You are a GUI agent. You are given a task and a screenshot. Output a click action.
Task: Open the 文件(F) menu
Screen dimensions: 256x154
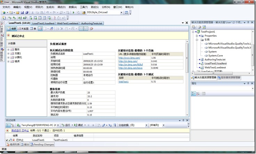(x=6, y=7)
